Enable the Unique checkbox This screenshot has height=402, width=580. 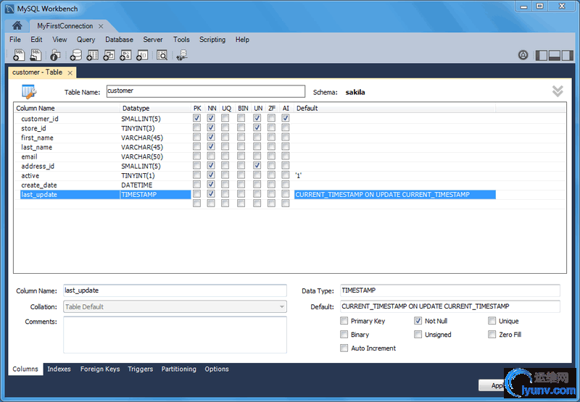click(x=492, y=321)
